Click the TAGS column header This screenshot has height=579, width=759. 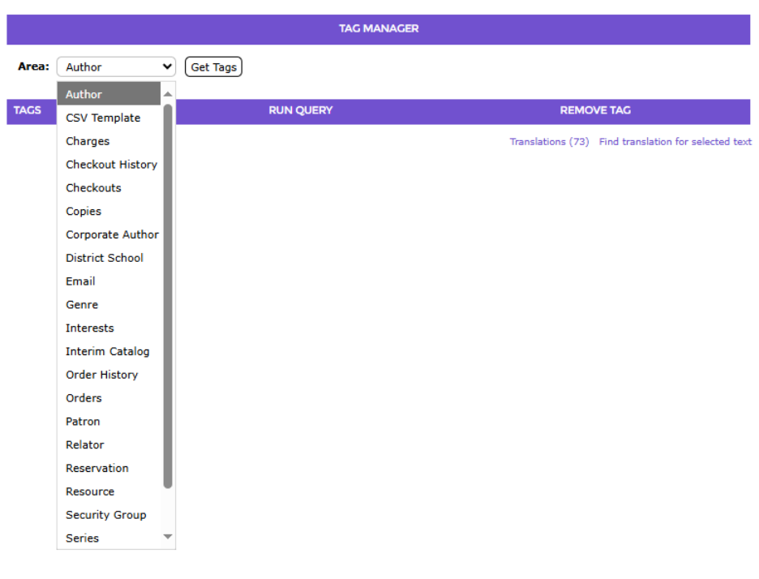[27, 110]
